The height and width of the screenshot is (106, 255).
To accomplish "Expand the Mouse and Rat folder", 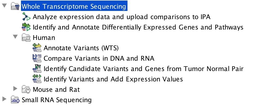I will pos(15,89).
